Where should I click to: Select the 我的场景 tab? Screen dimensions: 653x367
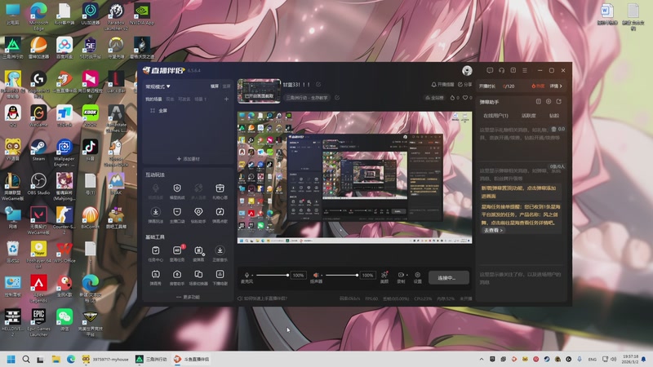point(153,99)
